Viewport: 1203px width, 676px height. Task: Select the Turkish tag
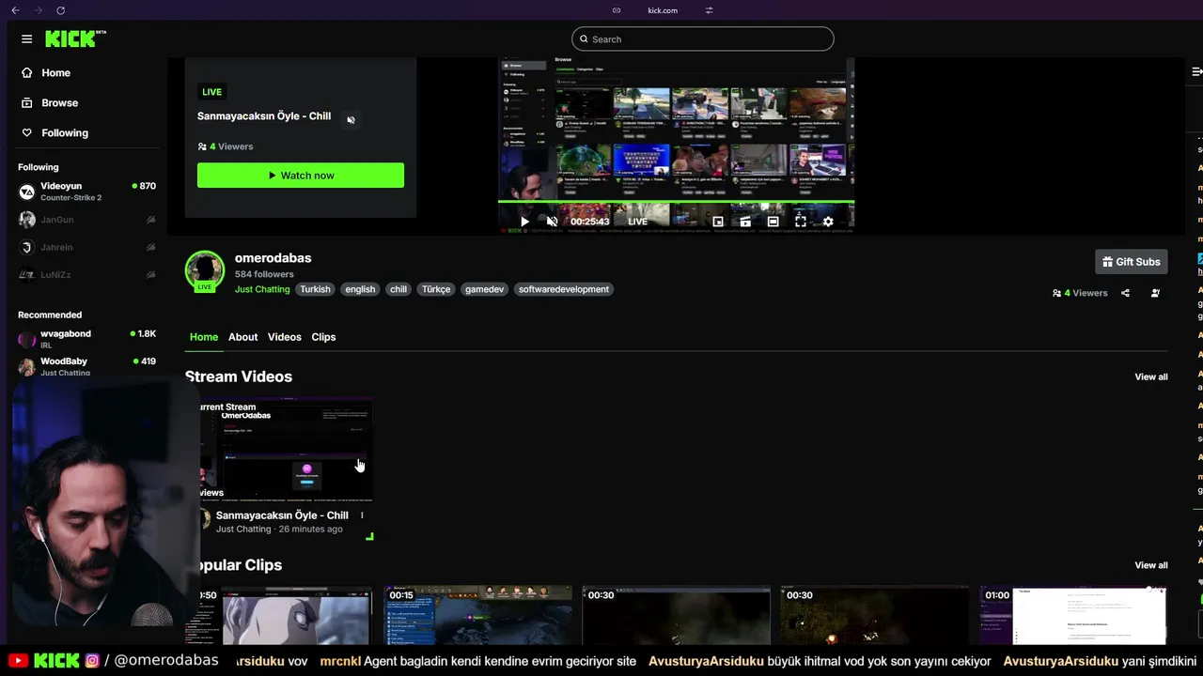[x=315, y=289]
